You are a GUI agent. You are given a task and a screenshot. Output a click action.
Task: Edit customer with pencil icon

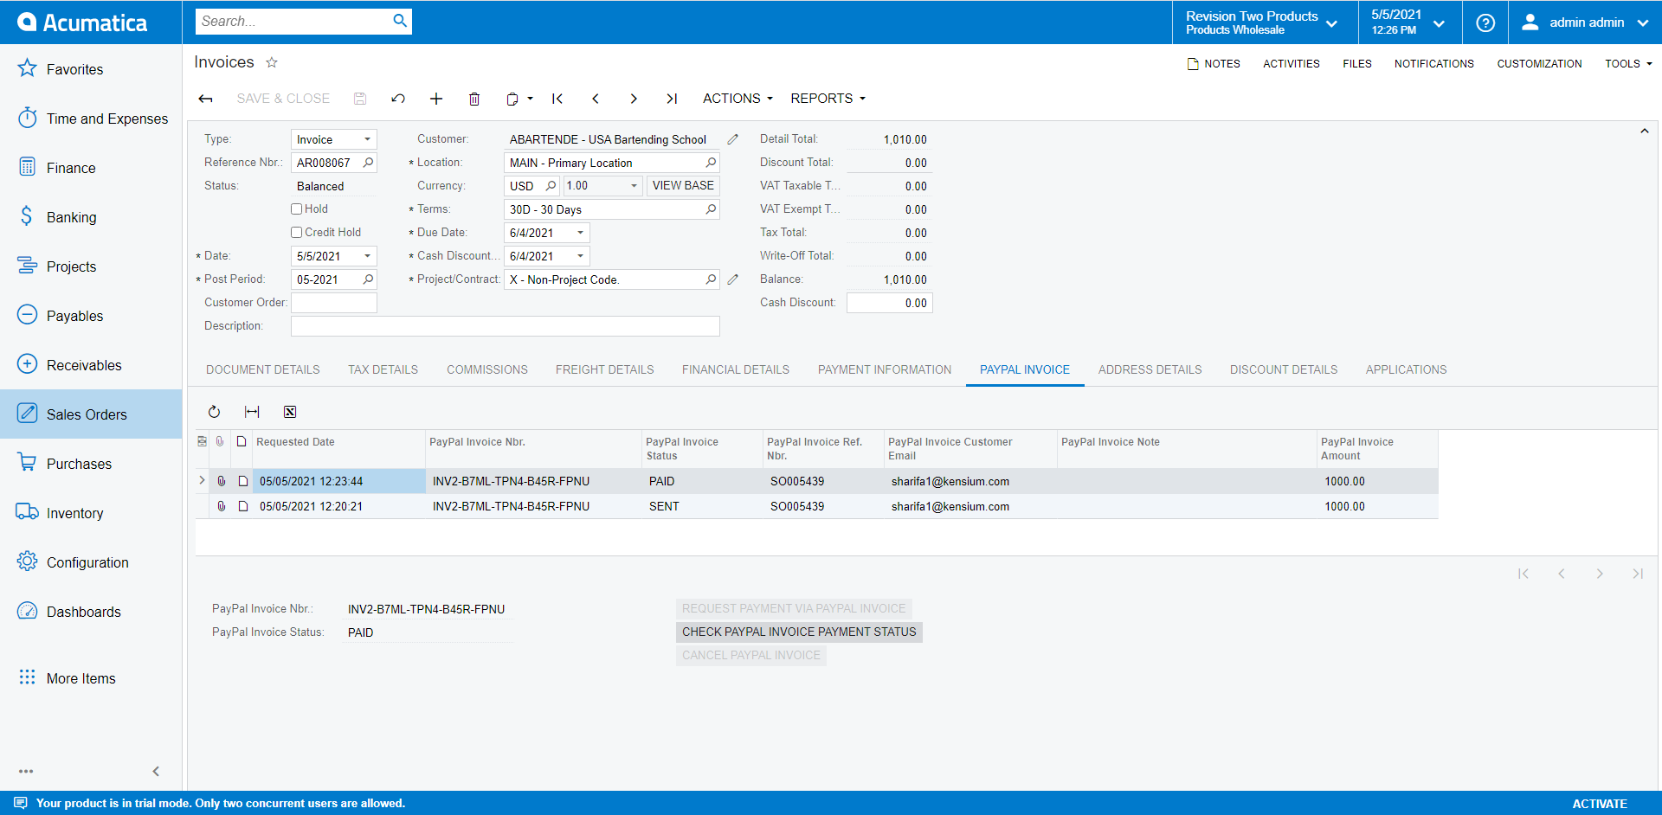(733, 139)
